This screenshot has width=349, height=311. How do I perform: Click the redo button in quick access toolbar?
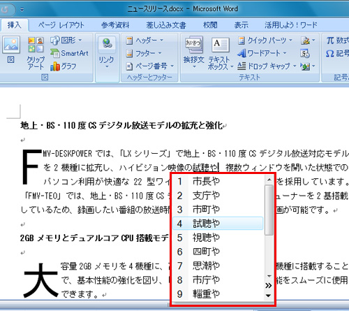pyautogui.click(x=6, y=10)
